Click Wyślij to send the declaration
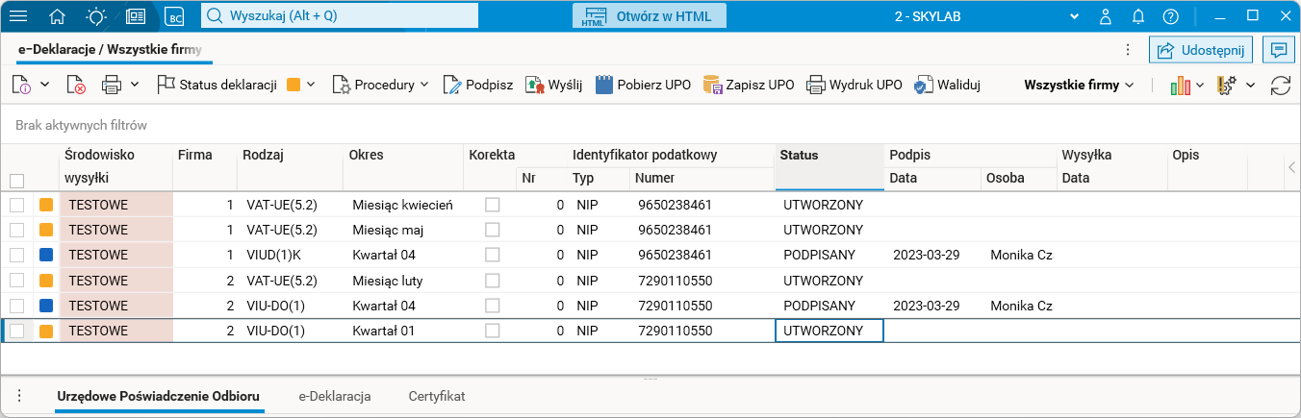 [x=554, y=85]
